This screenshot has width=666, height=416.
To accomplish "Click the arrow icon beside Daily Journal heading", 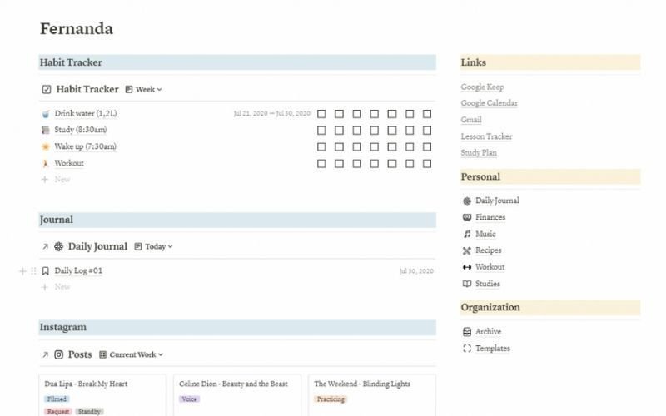I will pos(45,246).
